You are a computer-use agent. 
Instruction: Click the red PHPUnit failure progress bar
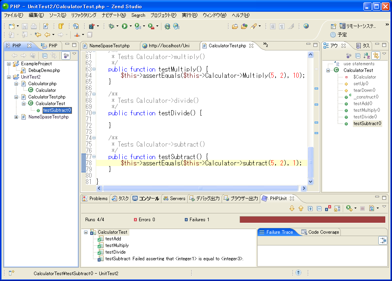click(x=313, y=220)
